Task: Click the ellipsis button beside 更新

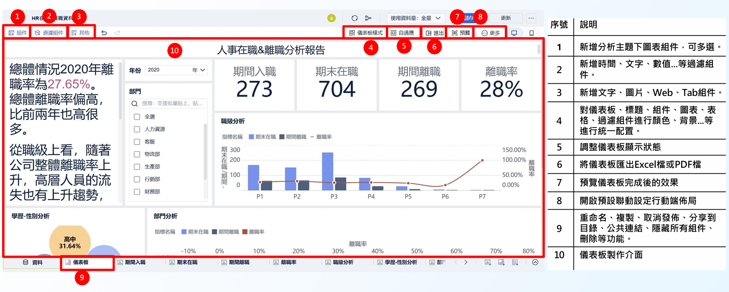Action: pos(531,18)
